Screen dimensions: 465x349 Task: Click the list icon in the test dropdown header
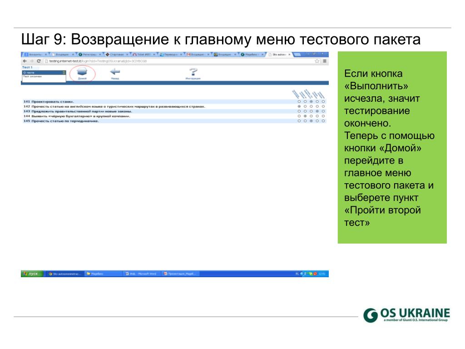click(64, 72)
